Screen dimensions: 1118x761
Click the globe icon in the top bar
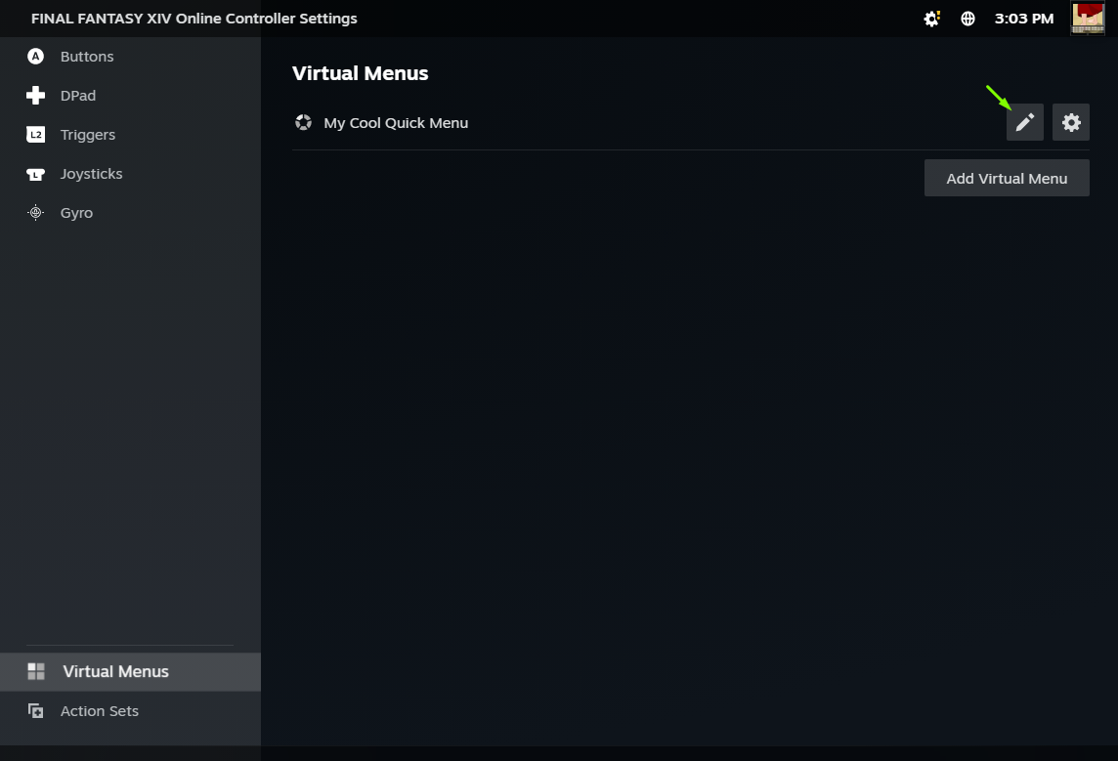[x=967, y=19]
